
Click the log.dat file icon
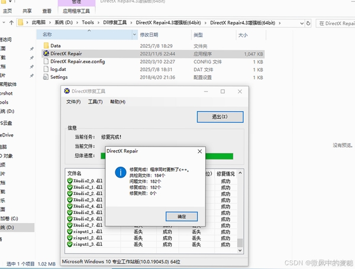pos(46,69)
